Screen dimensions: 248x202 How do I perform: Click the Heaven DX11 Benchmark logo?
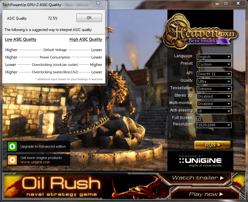coord(200,31)
